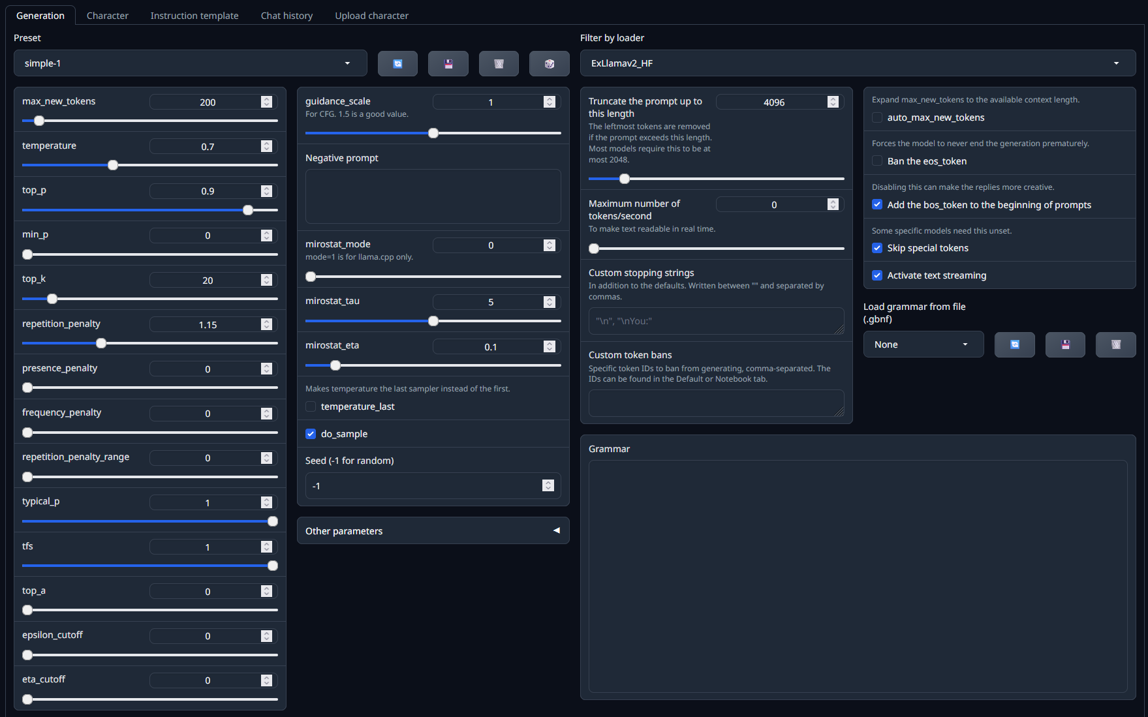Open the Upload character tab
The width and height of the screenshot is (1148, 717).
pyautogui.click(x=371, y=16)
